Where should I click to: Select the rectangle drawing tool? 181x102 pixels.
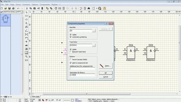(26, 16)
